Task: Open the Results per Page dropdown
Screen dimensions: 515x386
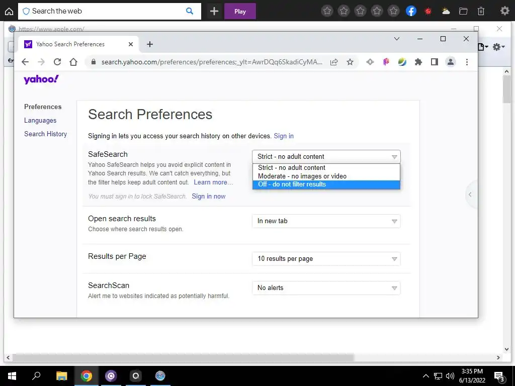Action: (x=326, y=259)
